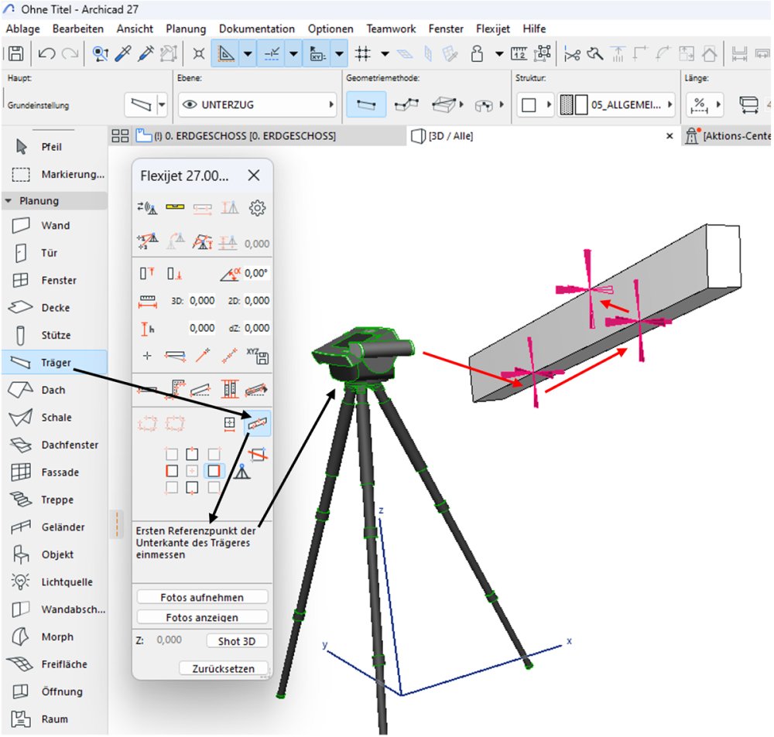The height and width of the screenshot is (737, 774).
Task: Click the scissors trim icon
Action: tap(572, 54)
